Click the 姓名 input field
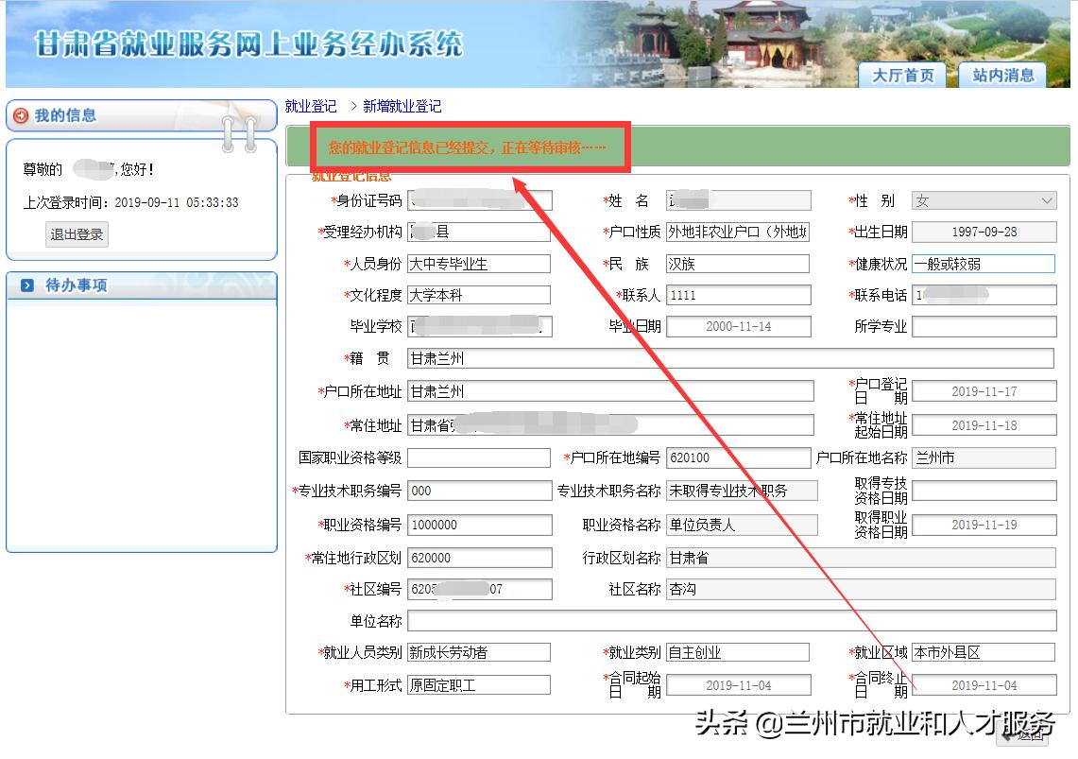 tap(739, 200)
